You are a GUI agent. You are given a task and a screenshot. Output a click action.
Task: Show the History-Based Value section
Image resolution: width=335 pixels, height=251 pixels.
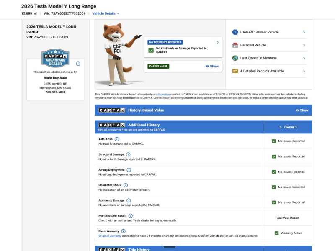302,110
